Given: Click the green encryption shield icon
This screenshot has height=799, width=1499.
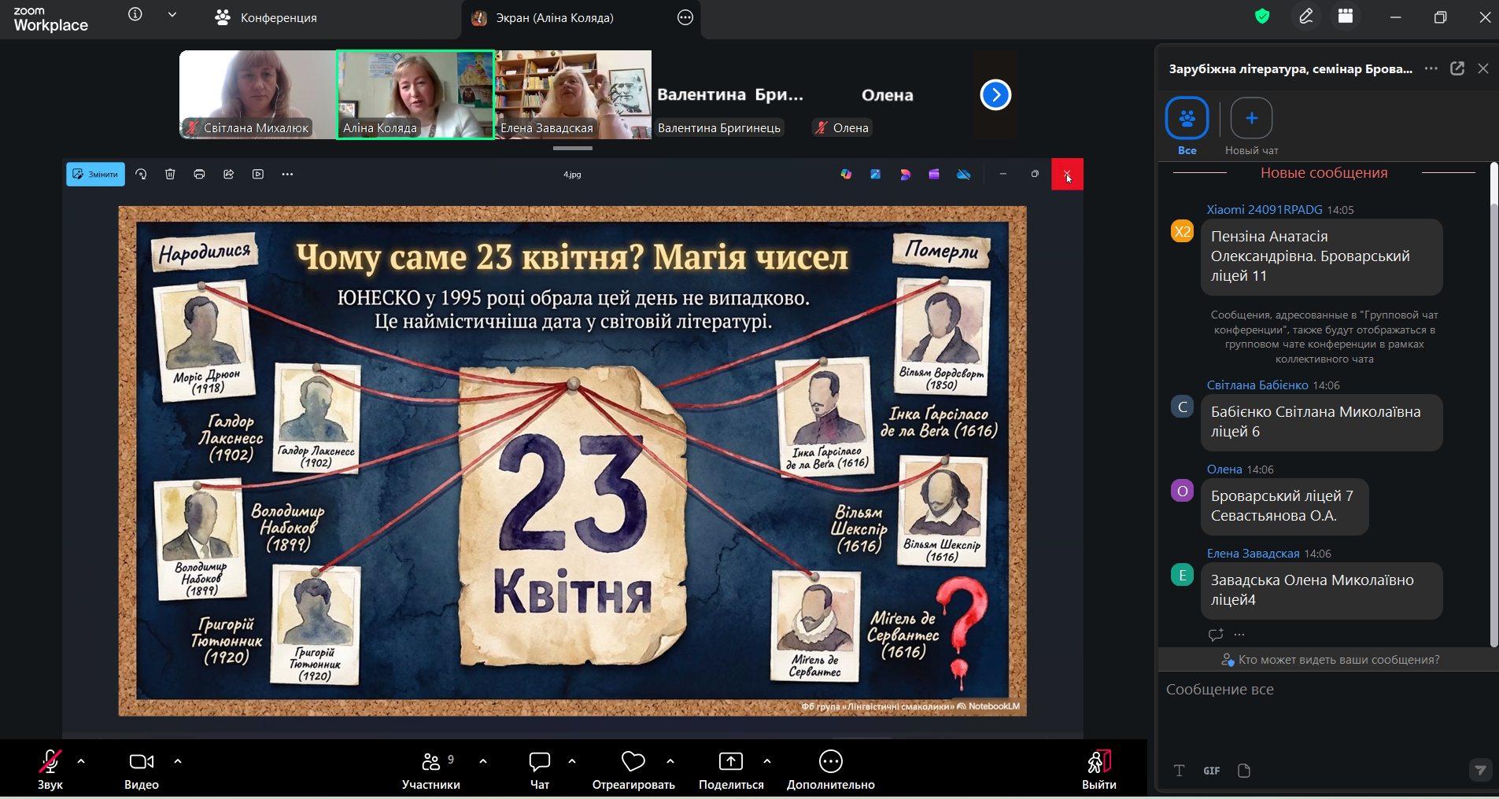Looking at the screenshot, I should click(1262, 17).
